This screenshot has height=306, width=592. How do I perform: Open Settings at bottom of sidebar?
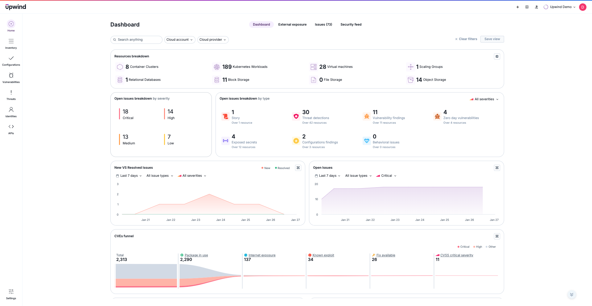[x=11, y=294]
